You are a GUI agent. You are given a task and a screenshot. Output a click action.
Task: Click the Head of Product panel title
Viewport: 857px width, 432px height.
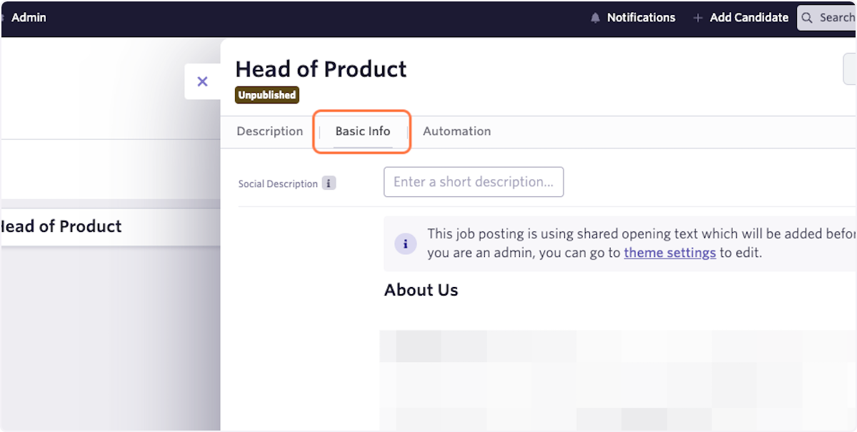(x=321, y=69)
